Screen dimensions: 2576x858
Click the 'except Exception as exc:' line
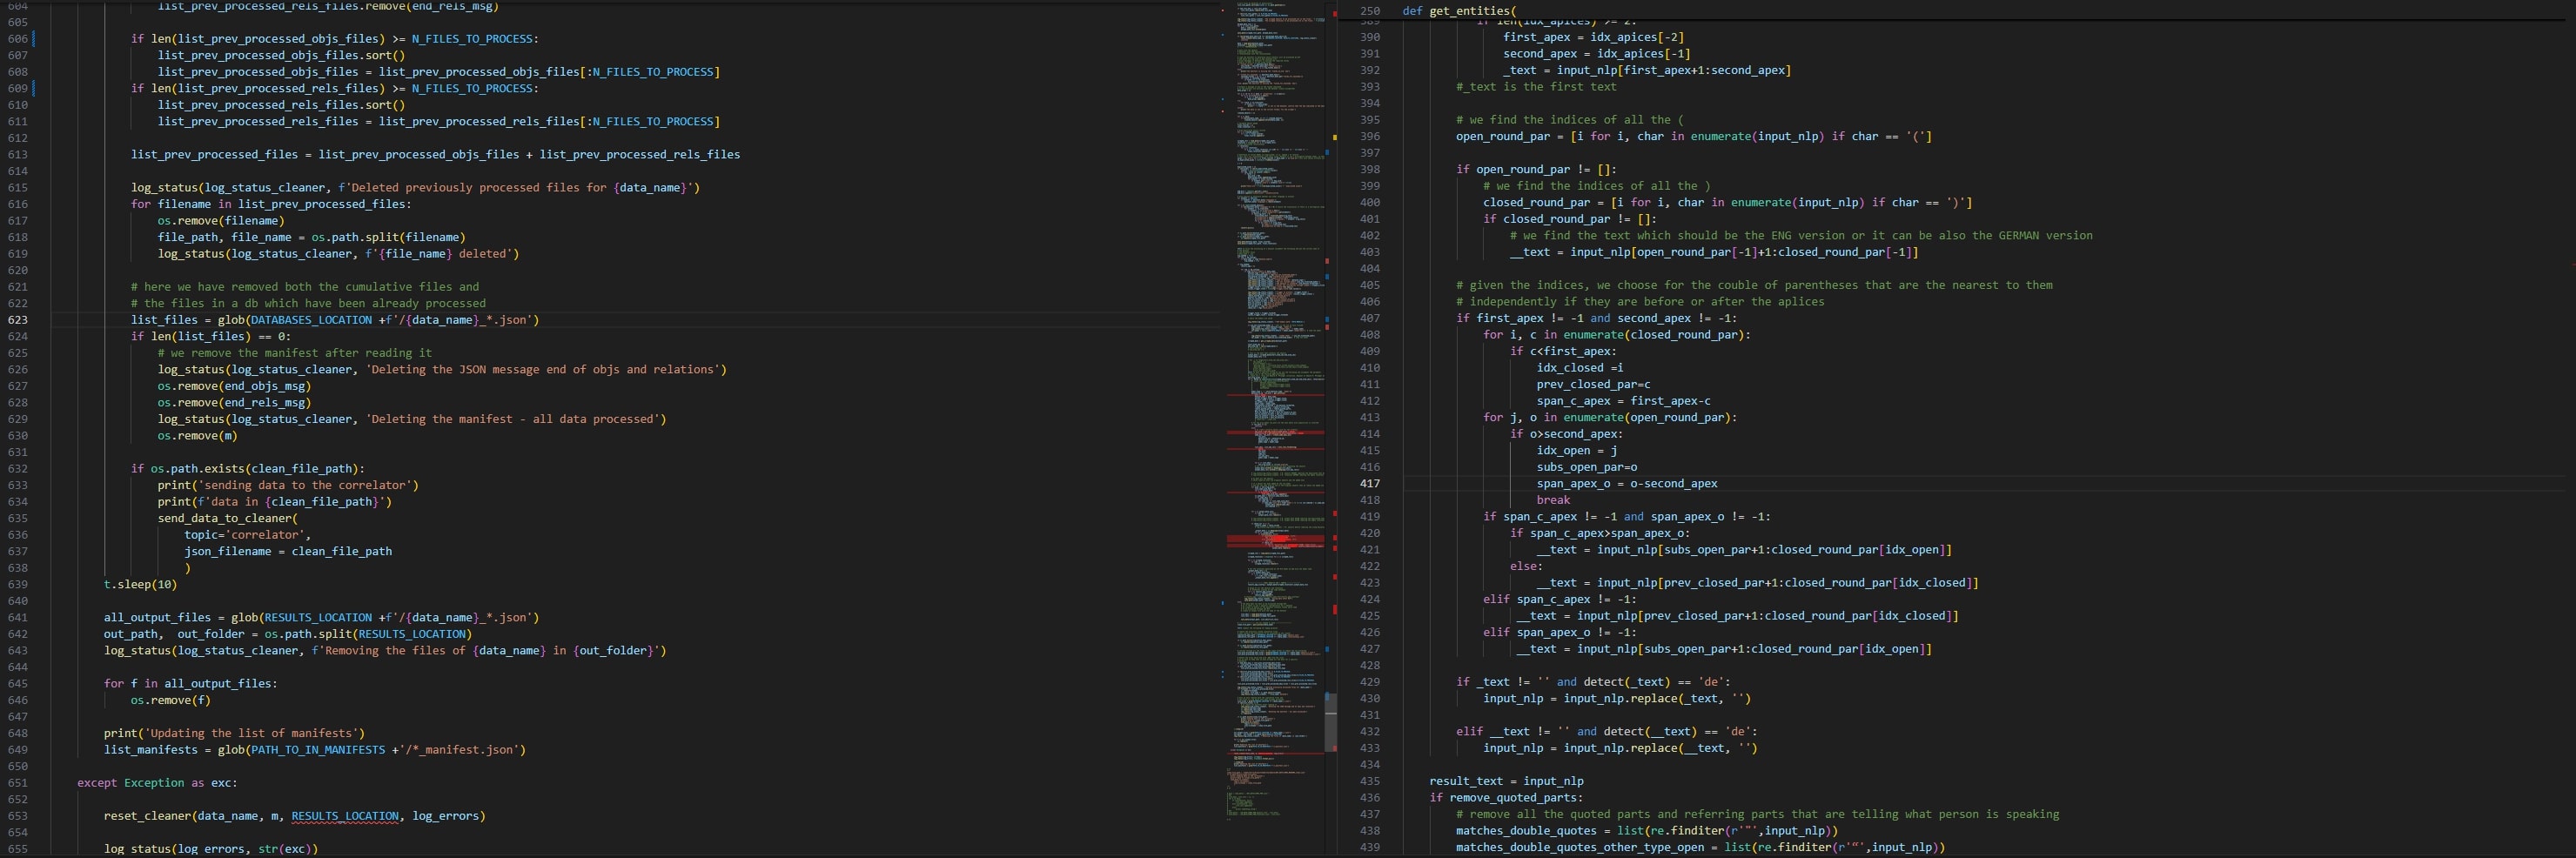157,783
